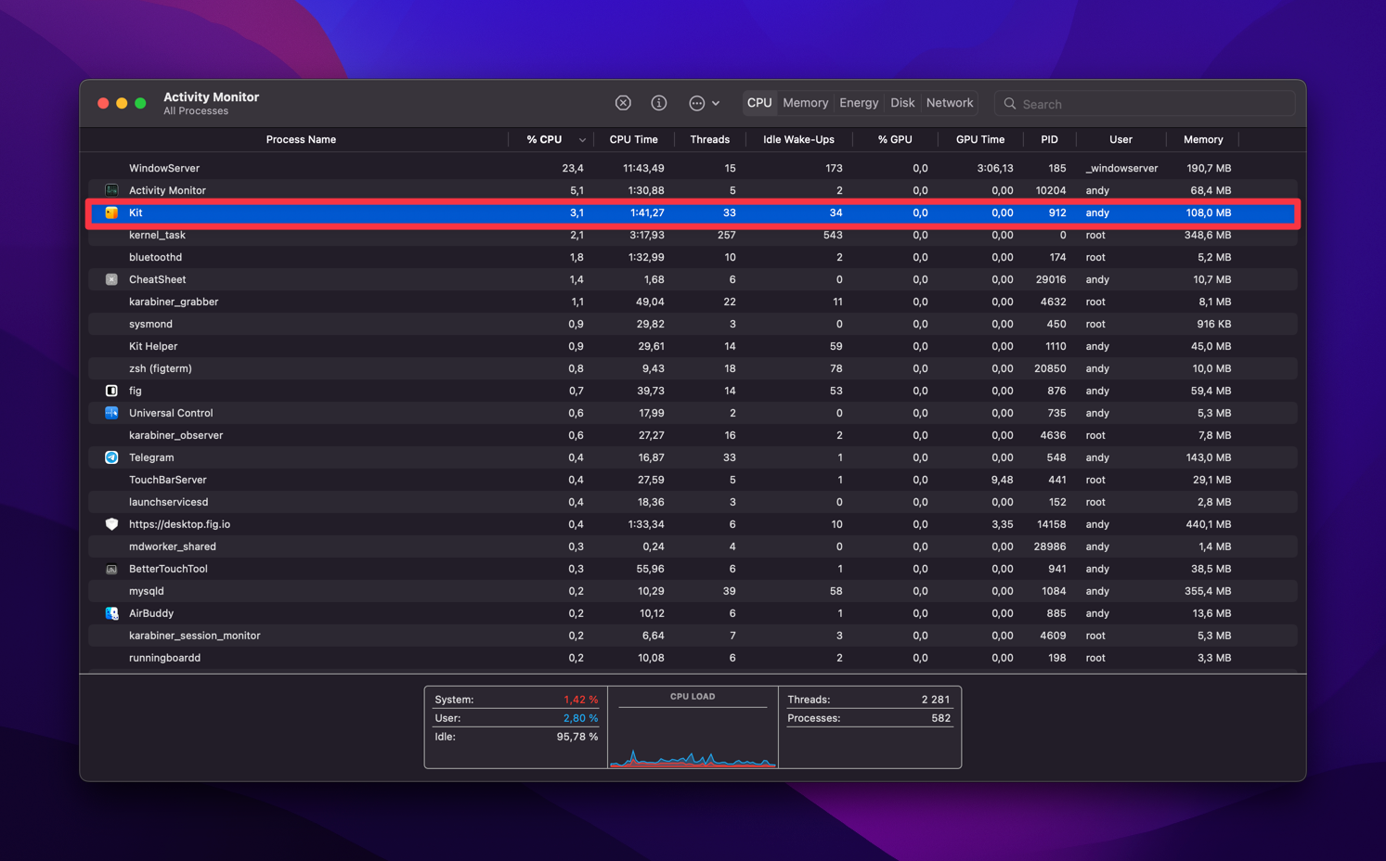
Task: Select the kernel_task process name
Action: (157, 235)
